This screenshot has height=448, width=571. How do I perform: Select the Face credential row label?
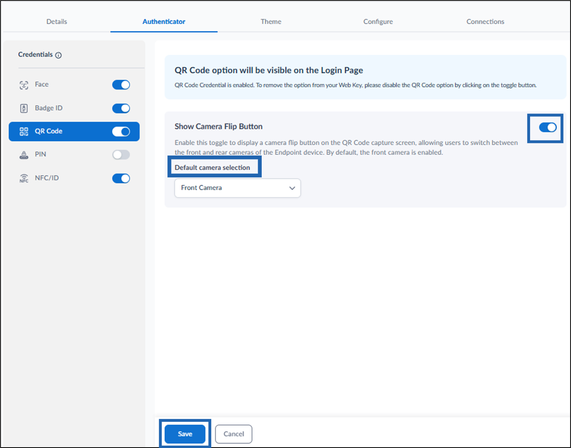(x=42, y=84)
